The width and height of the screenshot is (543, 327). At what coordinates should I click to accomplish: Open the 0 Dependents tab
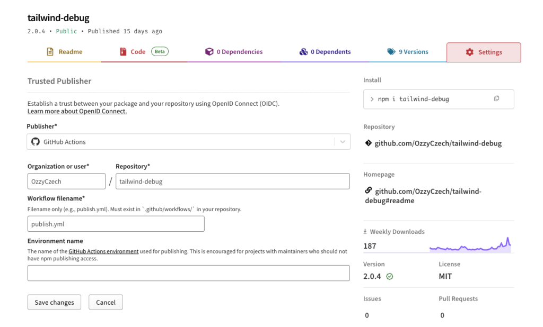[x=325, y=52]
